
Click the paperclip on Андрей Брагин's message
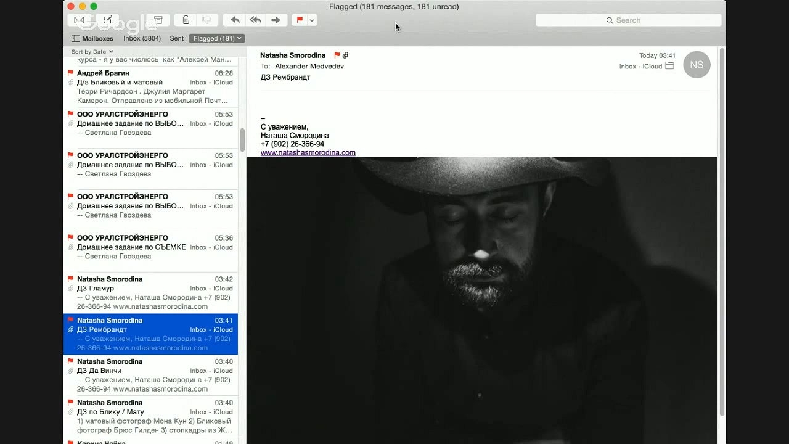(x=70, y=82)
